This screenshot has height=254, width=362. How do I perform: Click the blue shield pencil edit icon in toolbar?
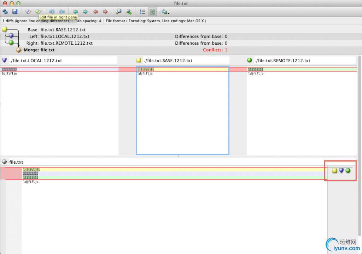28,12
